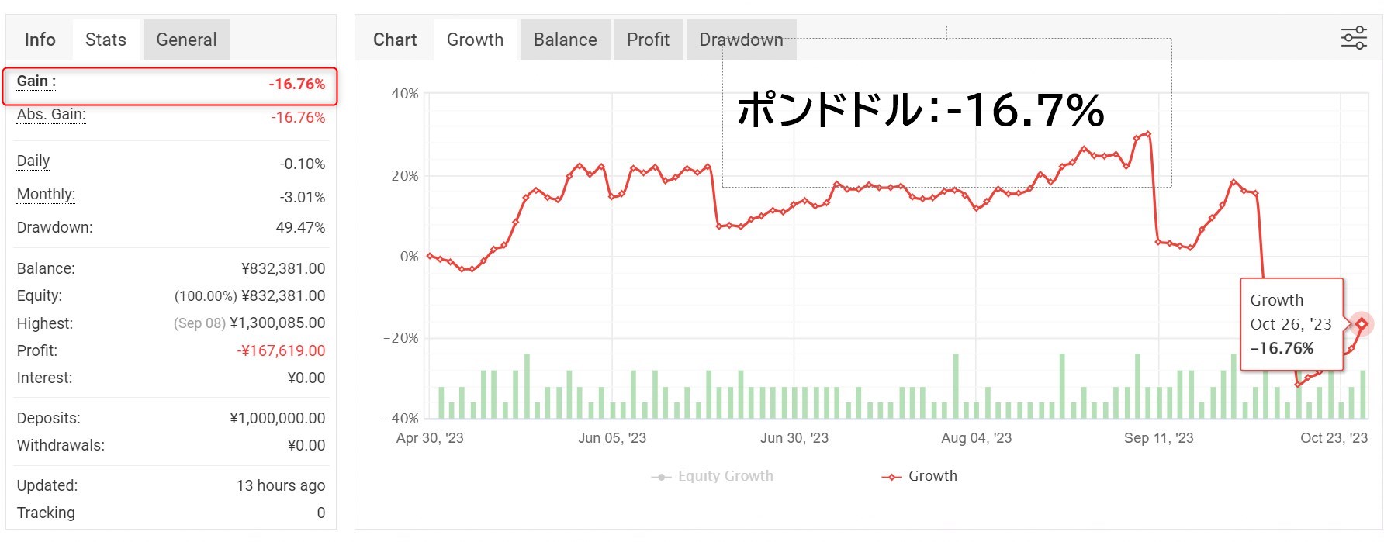Click the Growth tooltip box showing -16.76%
This screenshot has width=1384, height=542.
tap(1292, 324)
